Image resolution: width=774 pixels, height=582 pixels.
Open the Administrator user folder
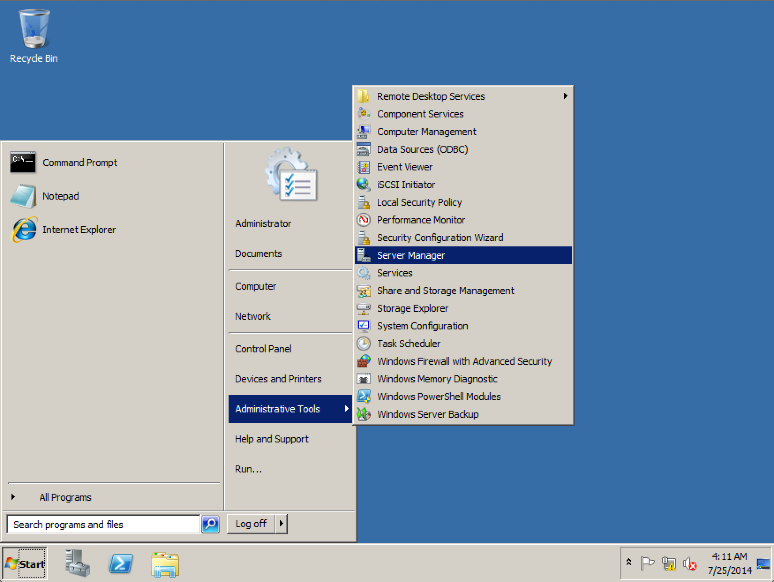click(290, 223)
